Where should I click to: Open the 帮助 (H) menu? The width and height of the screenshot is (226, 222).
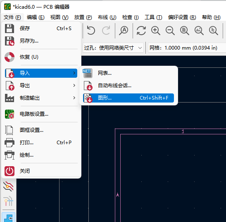(x=211, y=17)
